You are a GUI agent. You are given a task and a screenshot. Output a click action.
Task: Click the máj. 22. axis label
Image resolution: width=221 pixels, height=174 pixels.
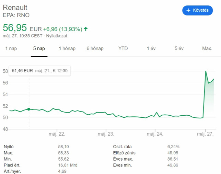point(57,134)
